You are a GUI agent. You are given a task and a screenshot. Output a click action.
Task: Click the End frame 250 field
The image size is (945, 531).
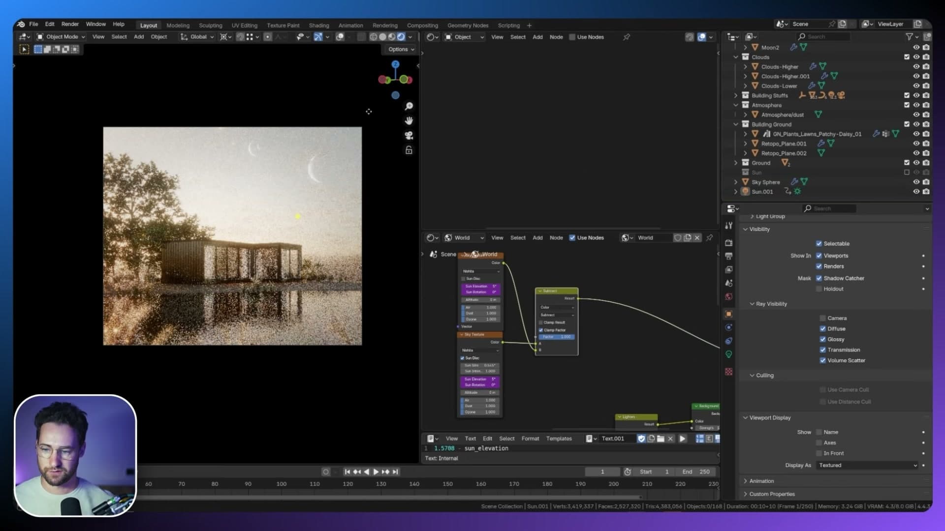(697, 472)
